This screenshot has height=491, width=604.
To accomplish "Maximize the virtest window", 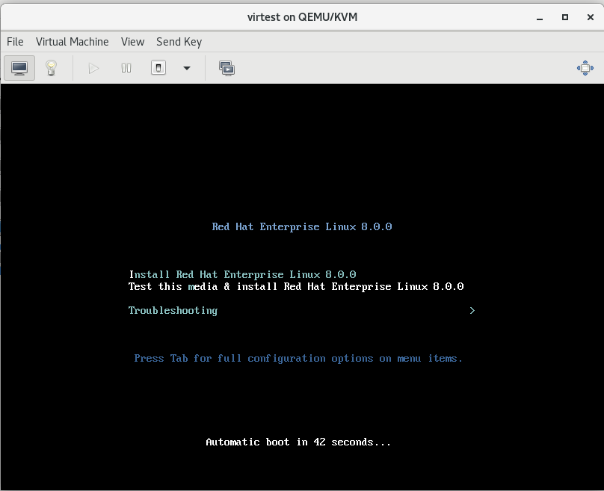I will (x=564, y=17).
